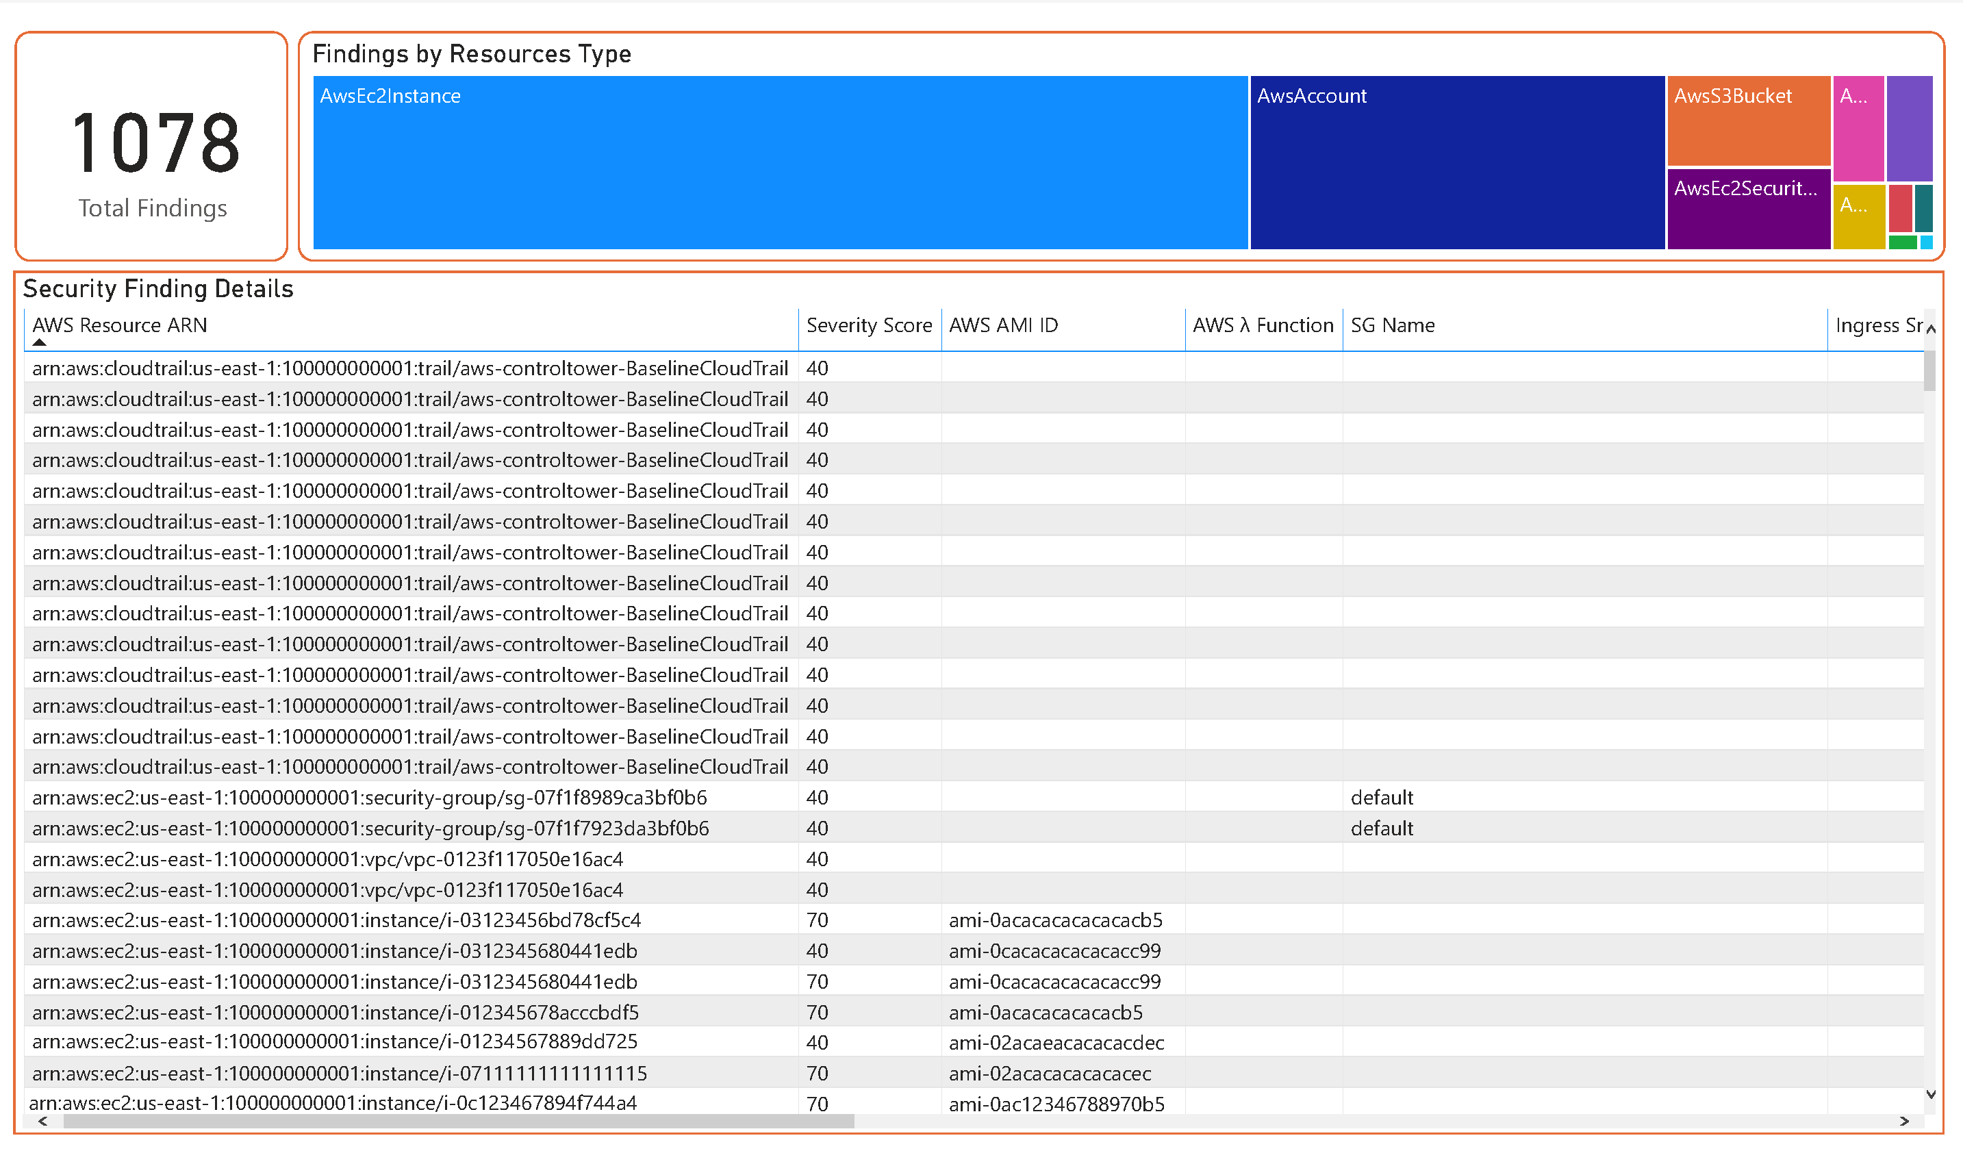
Task: Sort by Severity Score column header
Action: point(868,325)
